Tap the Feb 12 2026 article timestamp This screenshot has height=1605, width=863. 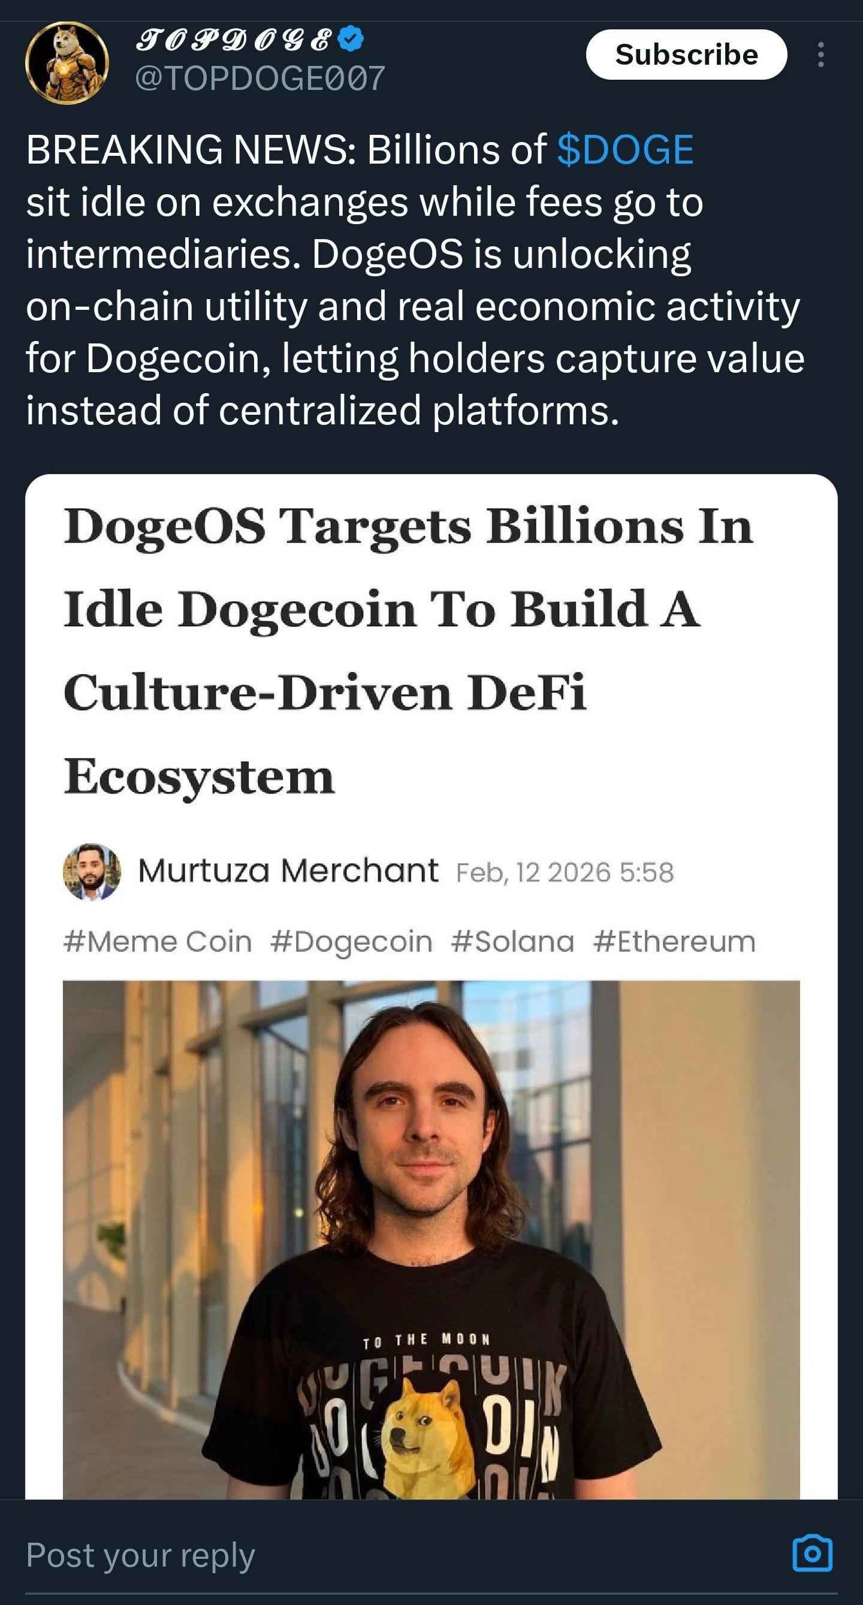(565, 872)
